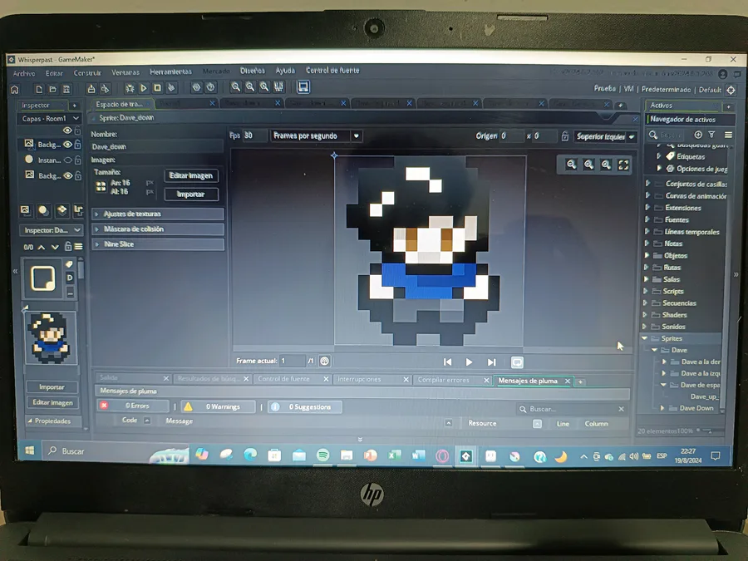Toggle the laptop mode toolbar icon

(303, 86)
